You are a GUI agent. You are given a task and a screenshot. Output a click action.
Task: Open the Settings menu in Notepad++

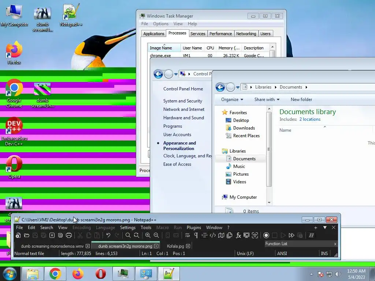pyautogui.click(x=128, y=228)
